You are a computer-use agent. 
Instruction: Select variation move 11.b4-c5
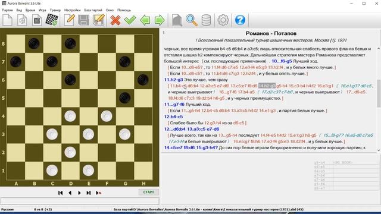click(178, 86)
